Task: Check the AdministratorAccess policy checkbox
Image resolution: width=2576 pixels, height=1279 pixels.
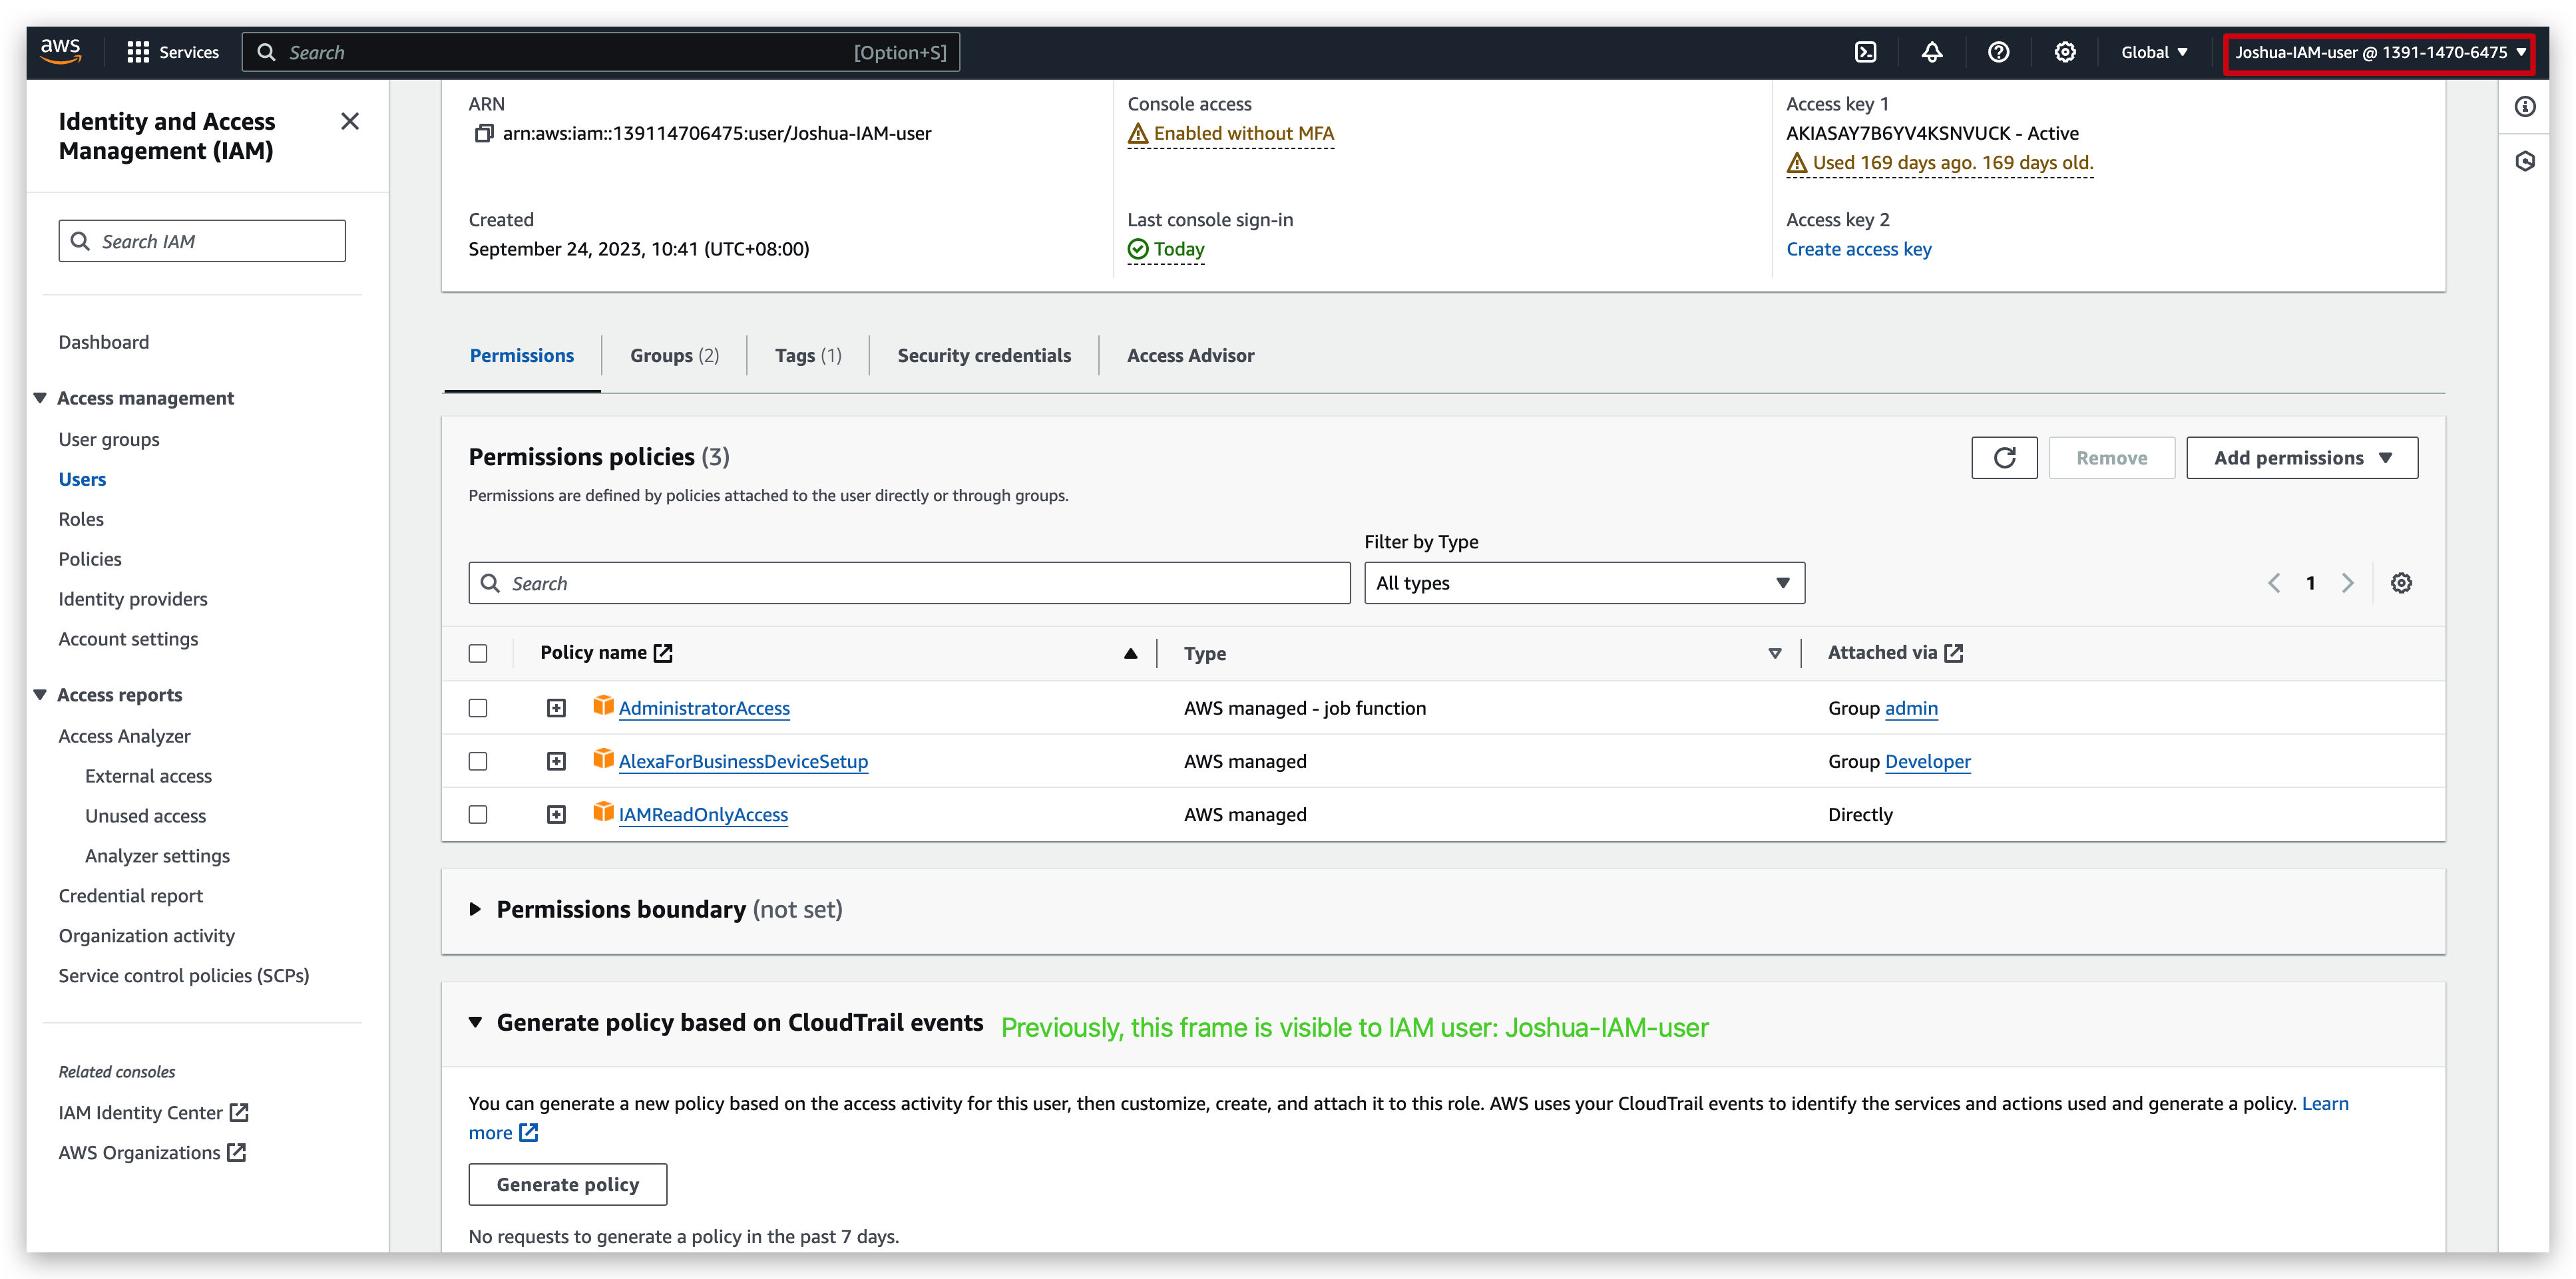Action: 478,707
